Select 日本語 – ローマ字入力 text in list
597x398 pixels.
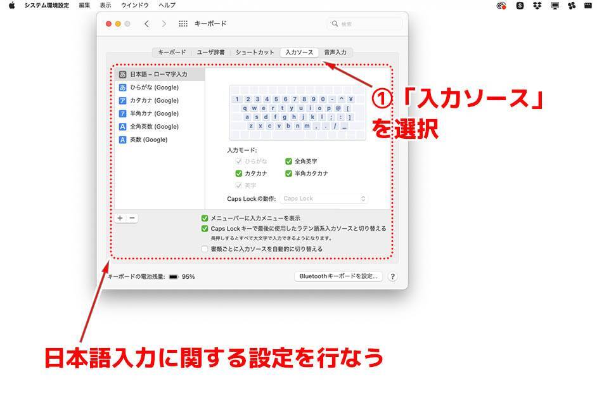click(159, 74)
